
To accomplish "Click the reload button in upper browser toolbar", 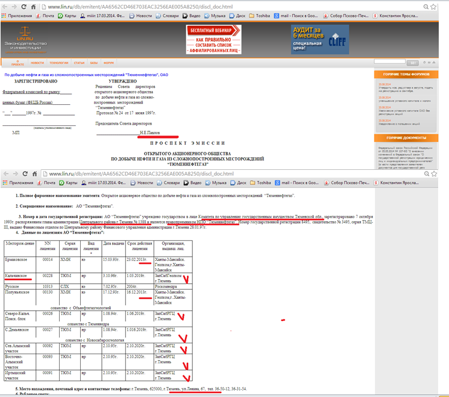I will point(24,7).
